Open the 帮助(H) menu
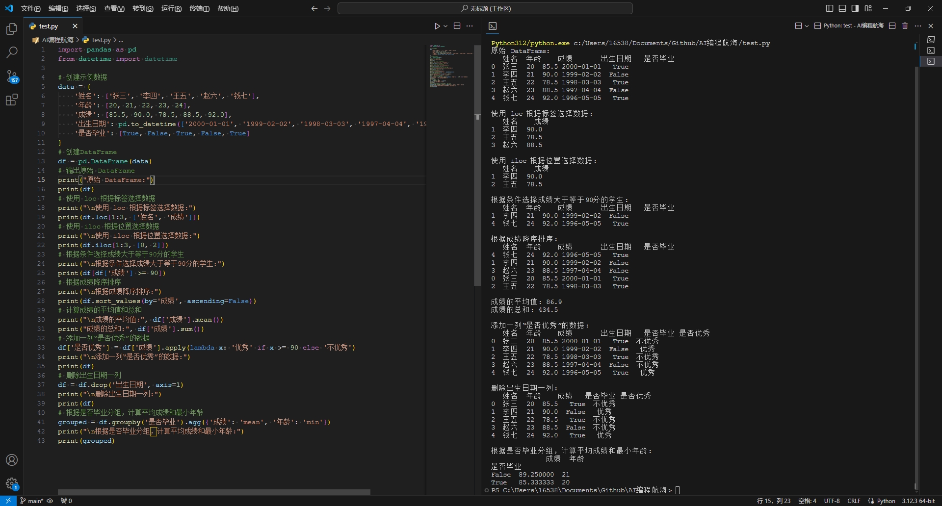The height and width of the screenshot is (506, 942). coord(228,8)
